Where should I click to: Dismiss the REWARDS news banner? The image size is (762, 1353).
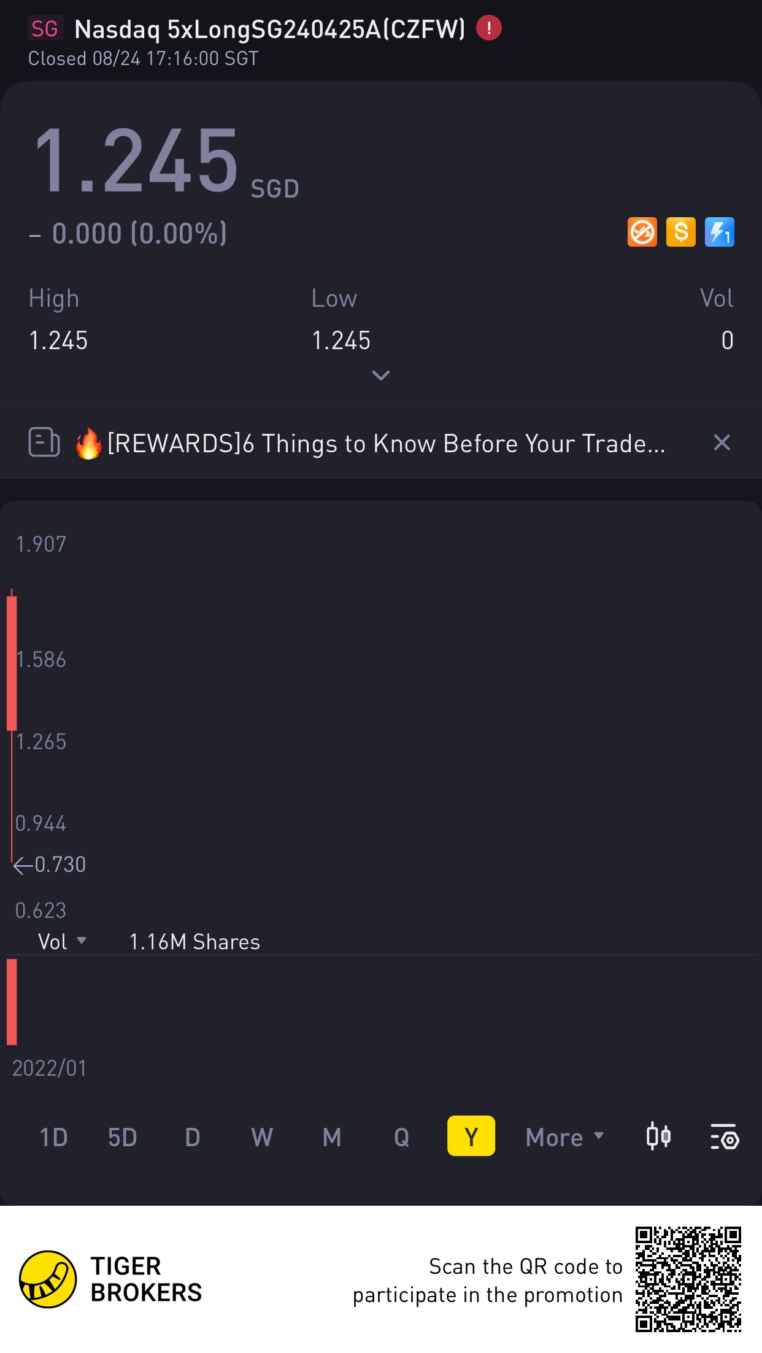[x=722, y=442]
